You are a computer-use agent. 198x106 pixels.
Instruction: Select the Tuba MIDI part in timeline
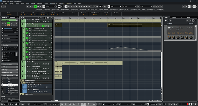point(88,63)
